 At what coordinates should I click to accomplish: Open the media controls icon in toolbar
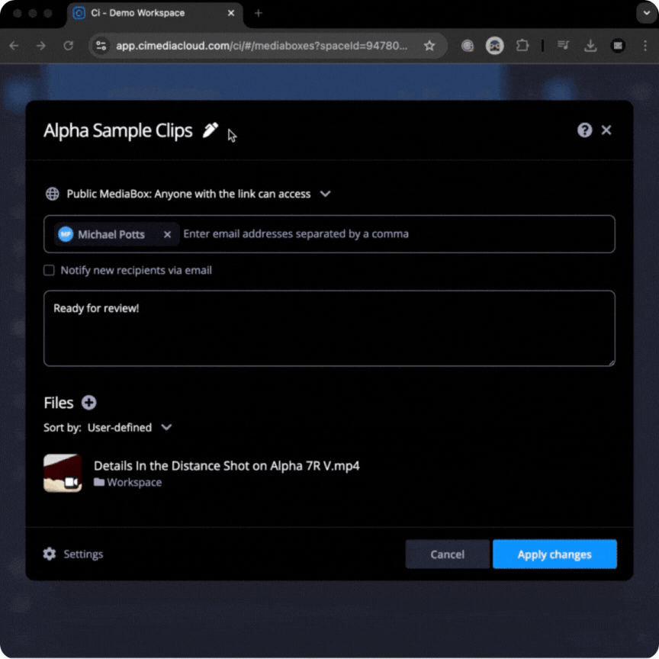coord(563,46)
